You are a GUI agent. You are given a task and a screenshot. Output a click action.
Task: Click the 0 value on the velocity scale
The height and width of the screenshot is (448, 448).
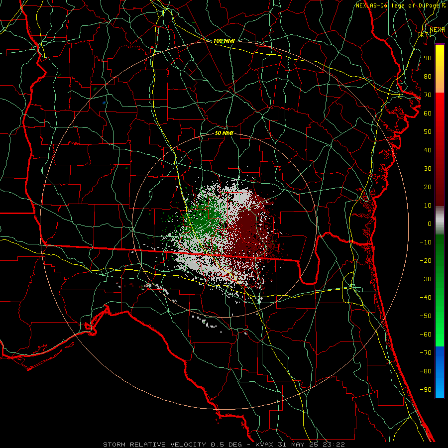430,224
